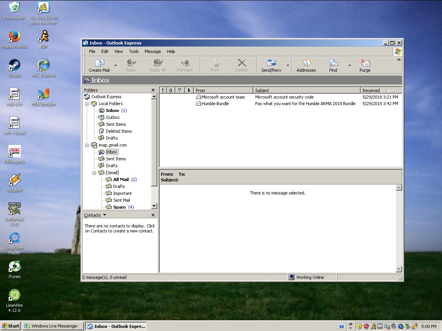Viewport: 442px width, 331px height.
Task: Collapse the Local Folders tree node
Action: [x=87, y=104]
